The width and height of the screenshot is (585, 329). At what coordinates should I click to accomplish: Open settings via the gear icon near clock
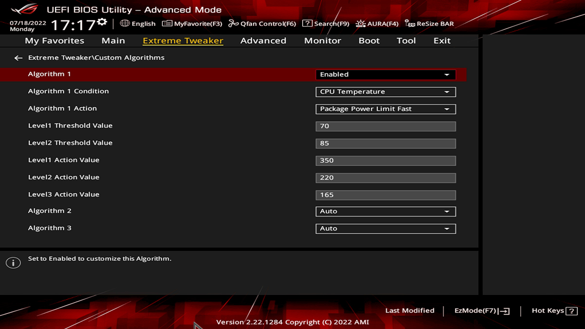(102, 22)
